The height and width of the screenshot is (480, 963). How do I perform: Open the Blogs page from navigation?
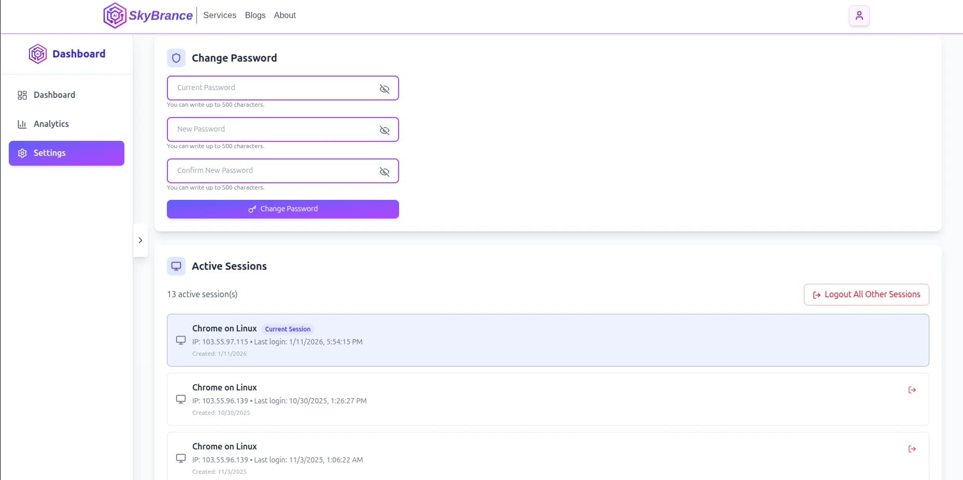pos(255,16)
